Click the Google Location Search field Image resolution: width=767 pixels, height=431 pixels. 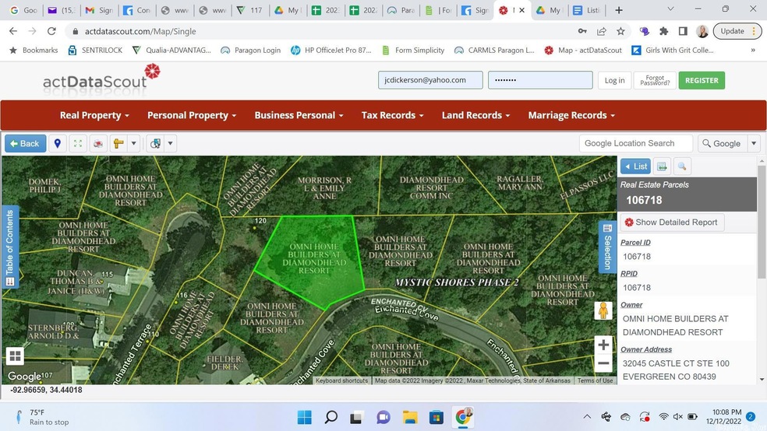tap(635, 143)
